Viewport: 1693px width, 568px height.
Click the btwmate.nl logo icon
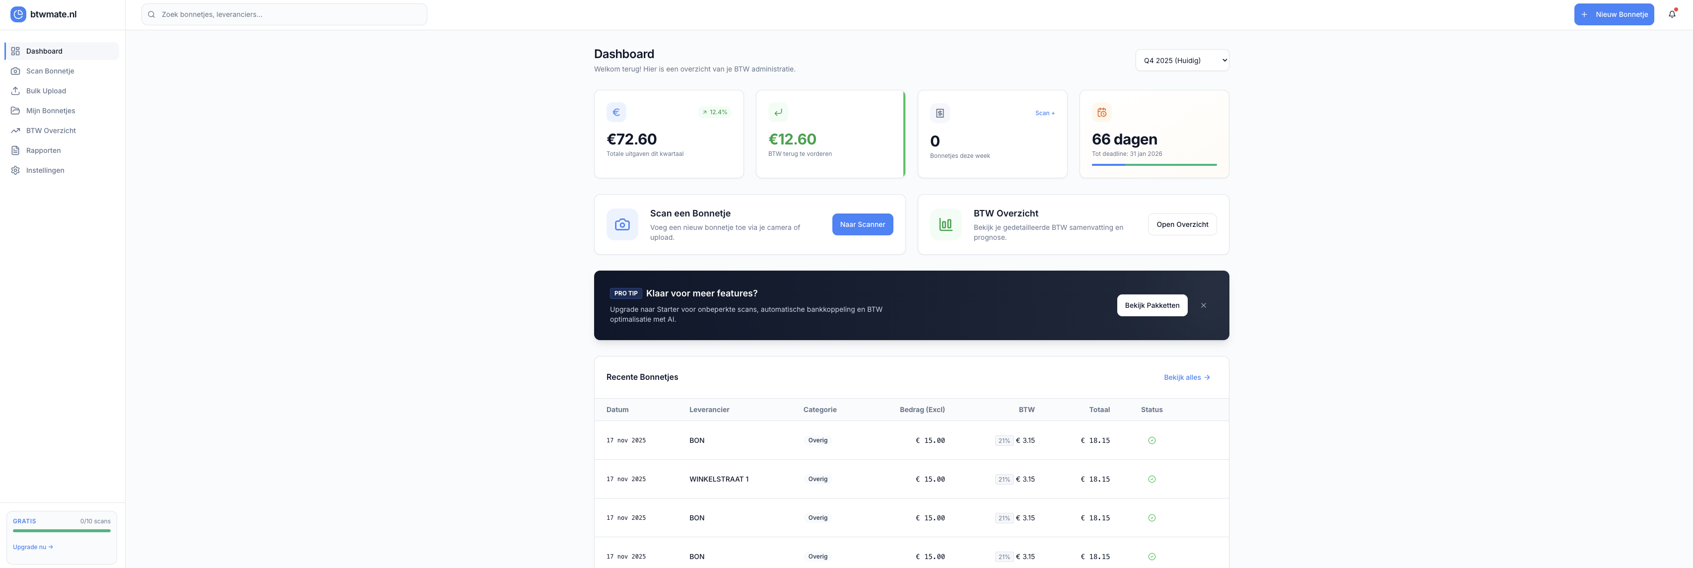pos(18,14)
